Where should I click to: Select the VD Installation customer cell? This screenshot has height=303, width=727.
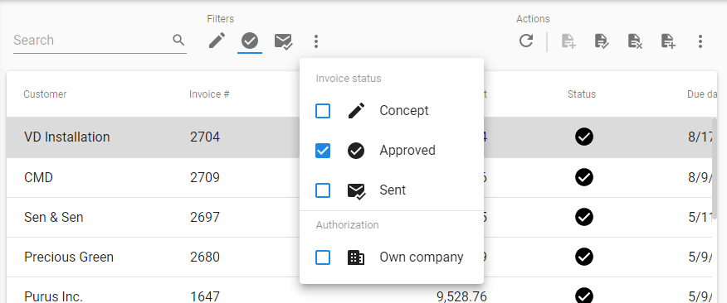(x=66, y=137)
